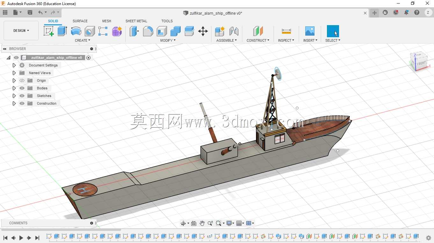
Task: Open the CREATE dropdown menu
Action: [x=83, y=40]
